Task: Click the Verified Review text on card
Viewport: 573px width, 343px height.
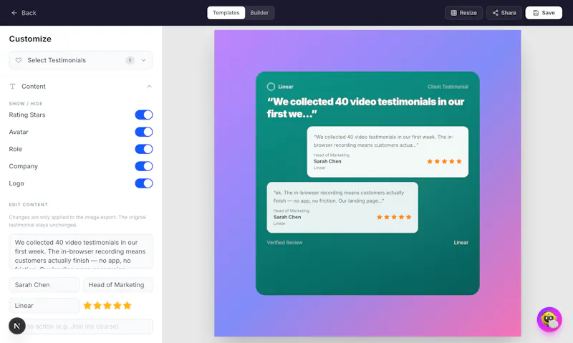Action: pos(284,243)
